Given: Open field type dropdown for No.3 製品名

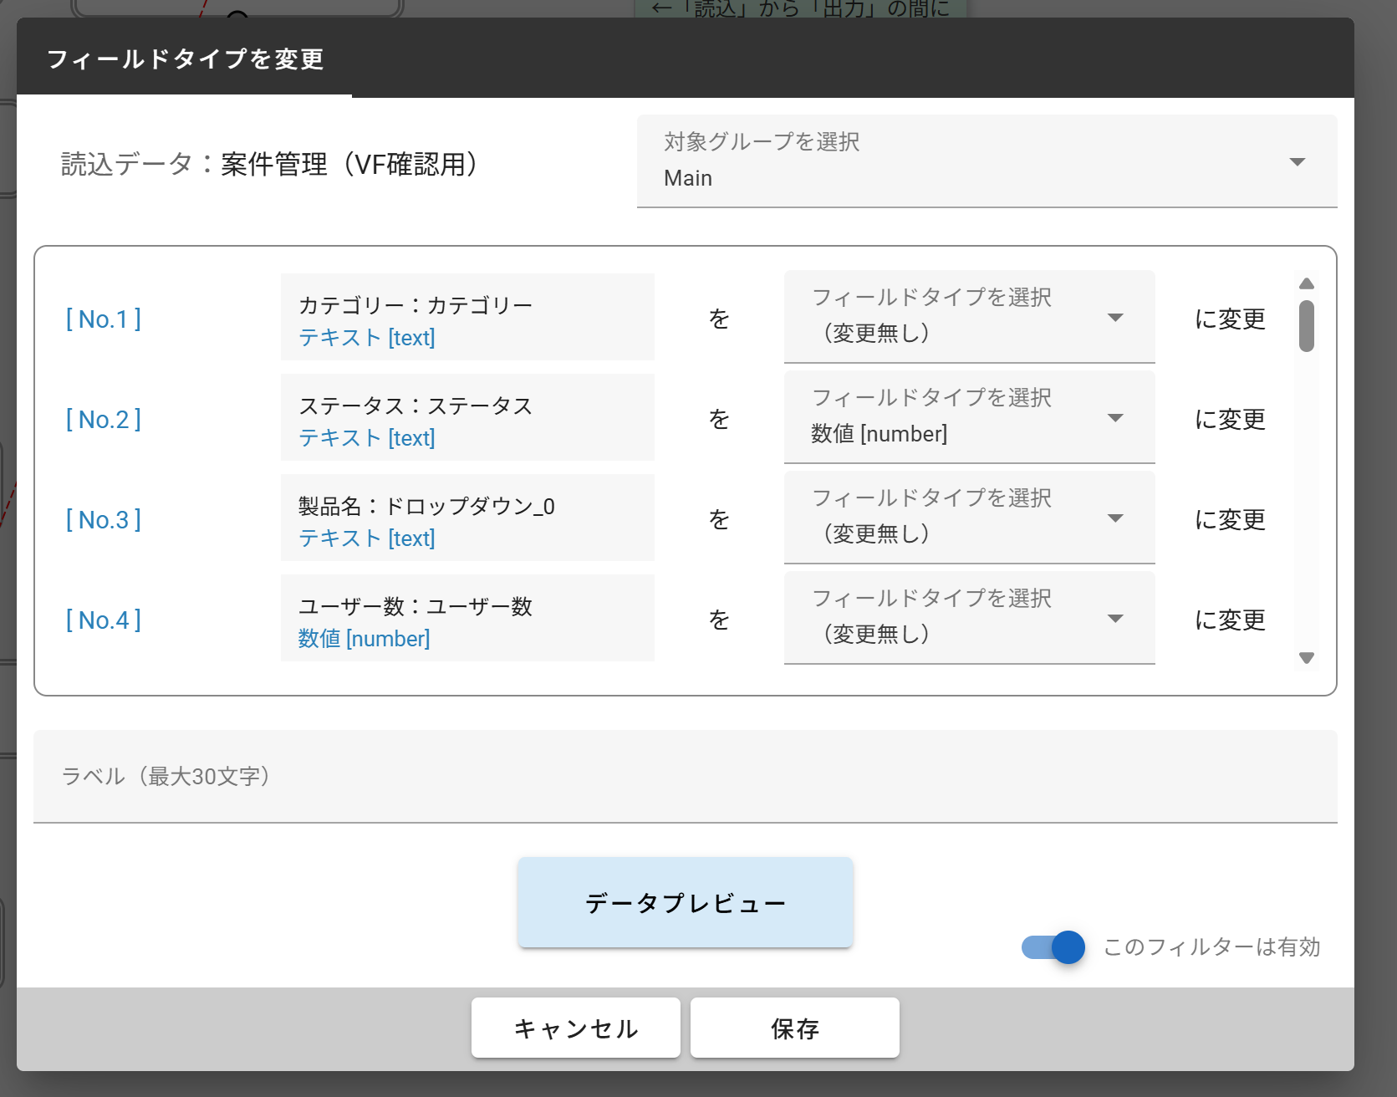Looking at the screenshot, I should (x=969, y=518).
